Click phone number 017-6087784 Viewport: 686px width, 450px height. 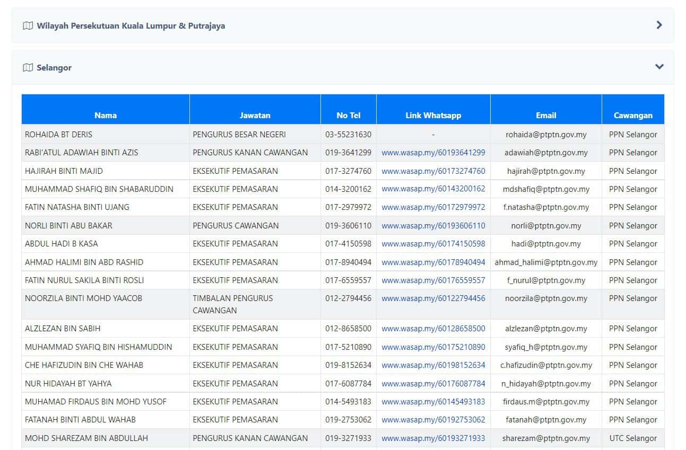pos(348,384)
